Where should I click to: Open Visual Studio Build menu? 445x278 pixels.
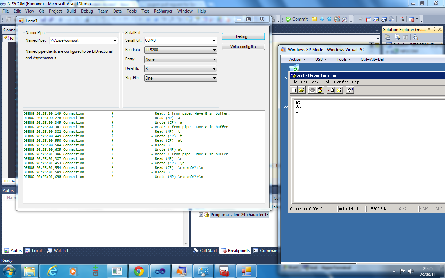click(x=71, y=11)
